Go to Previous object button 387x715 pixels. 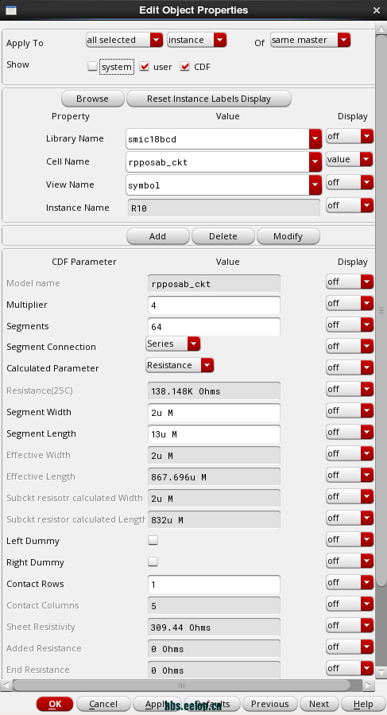pos(270,704)
